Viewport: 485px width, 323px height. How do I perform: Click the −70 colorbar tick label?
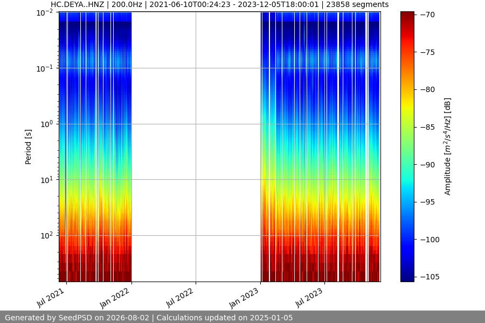[x=427, y=15]
